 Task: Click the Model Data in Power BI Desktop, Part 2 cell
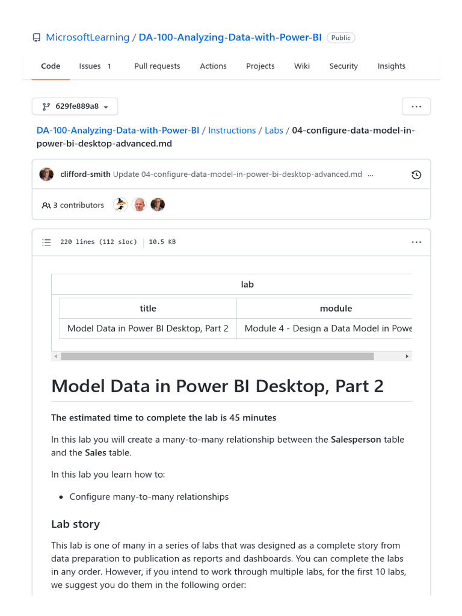(x=148, y=328)
